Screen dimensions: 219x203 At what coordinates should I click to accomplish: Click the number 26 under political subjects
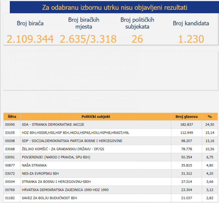pyautogui.click(x=137, y=39)
